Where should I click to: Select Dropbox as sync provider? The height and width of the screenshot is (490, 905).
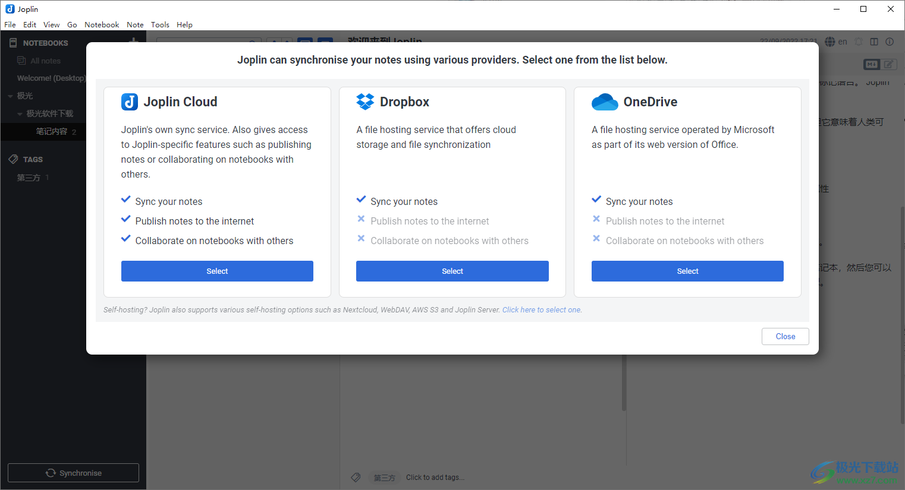pos(452,271)
